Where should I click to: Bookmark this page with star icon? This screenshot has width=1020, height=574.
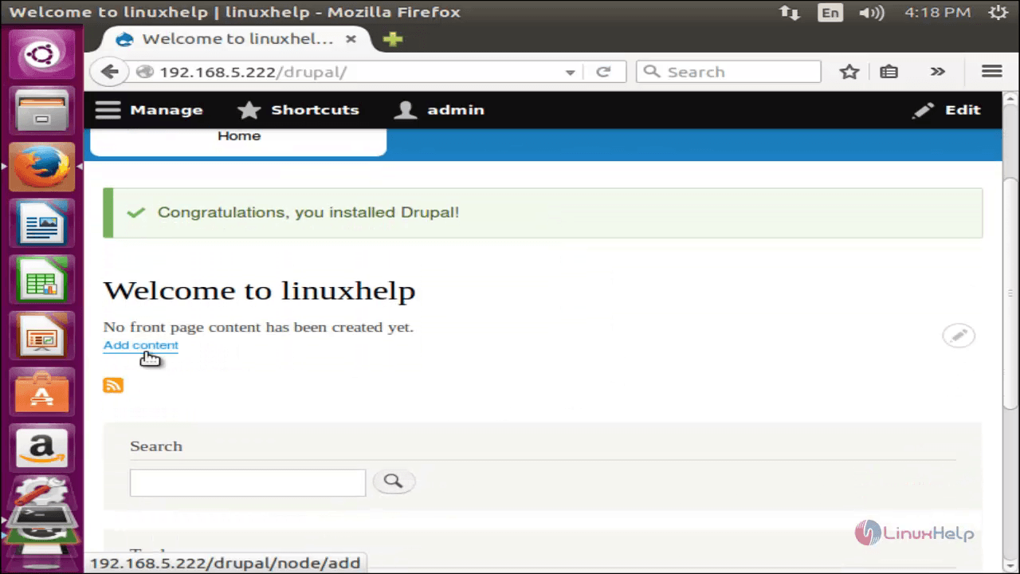[x=849, y=72]
